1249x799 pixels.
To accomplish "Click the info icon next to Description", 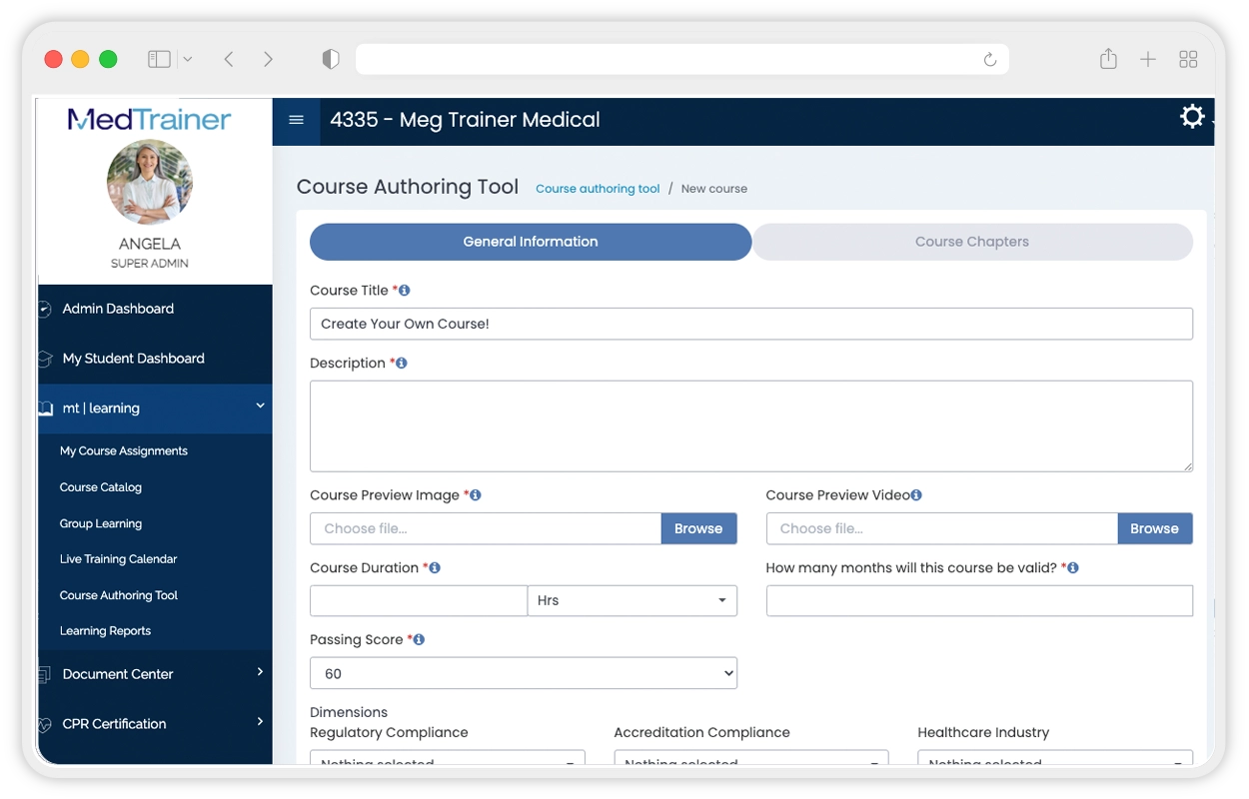I will (402, 364).
